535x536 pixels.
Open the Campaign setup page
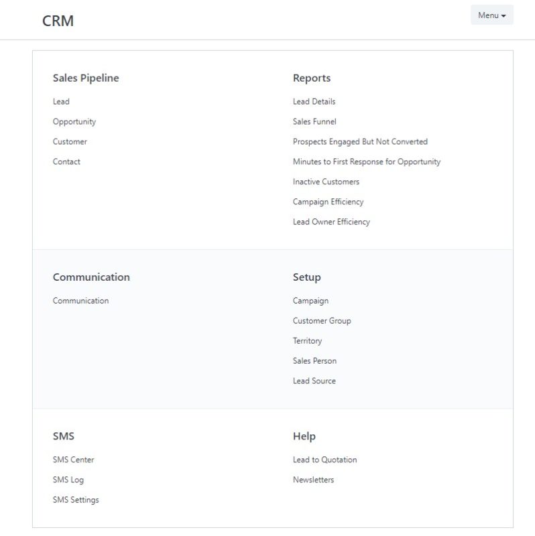pyautogui.click(x=310, y=301)
